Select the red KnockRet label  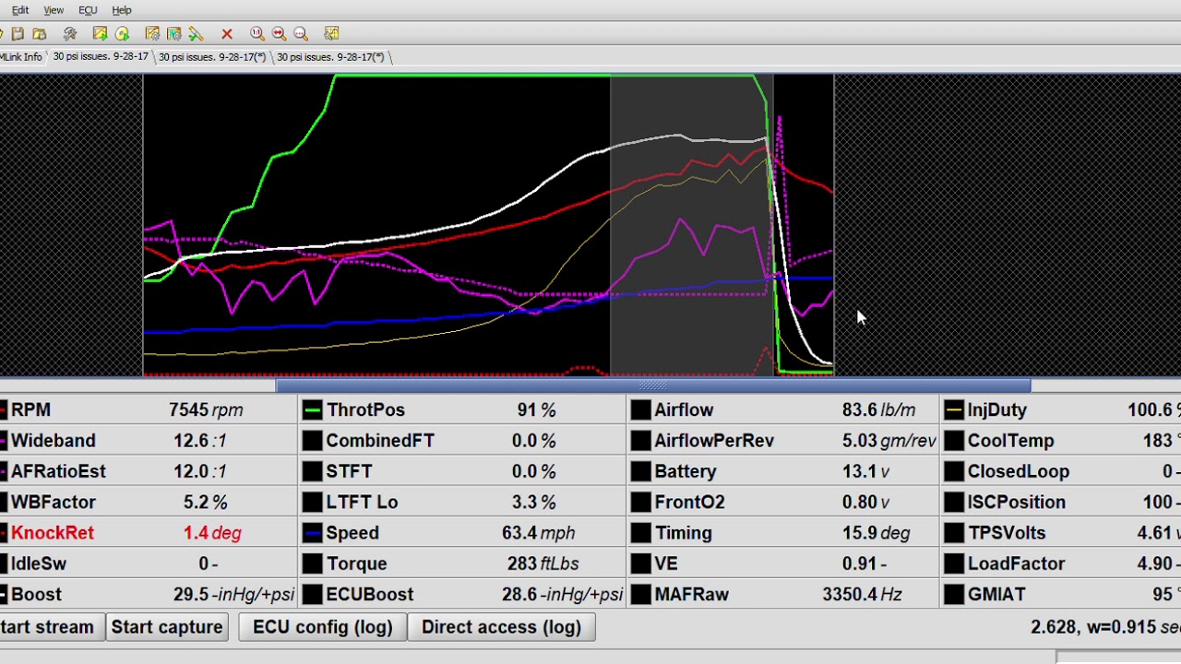click(x=53, y=533)
